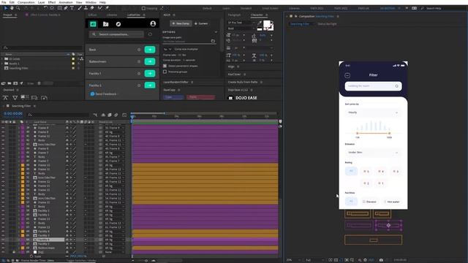Hide layer 39 Frame 9 eye toggle
This screenshot has height=263, width=468.
click(3, 128)
